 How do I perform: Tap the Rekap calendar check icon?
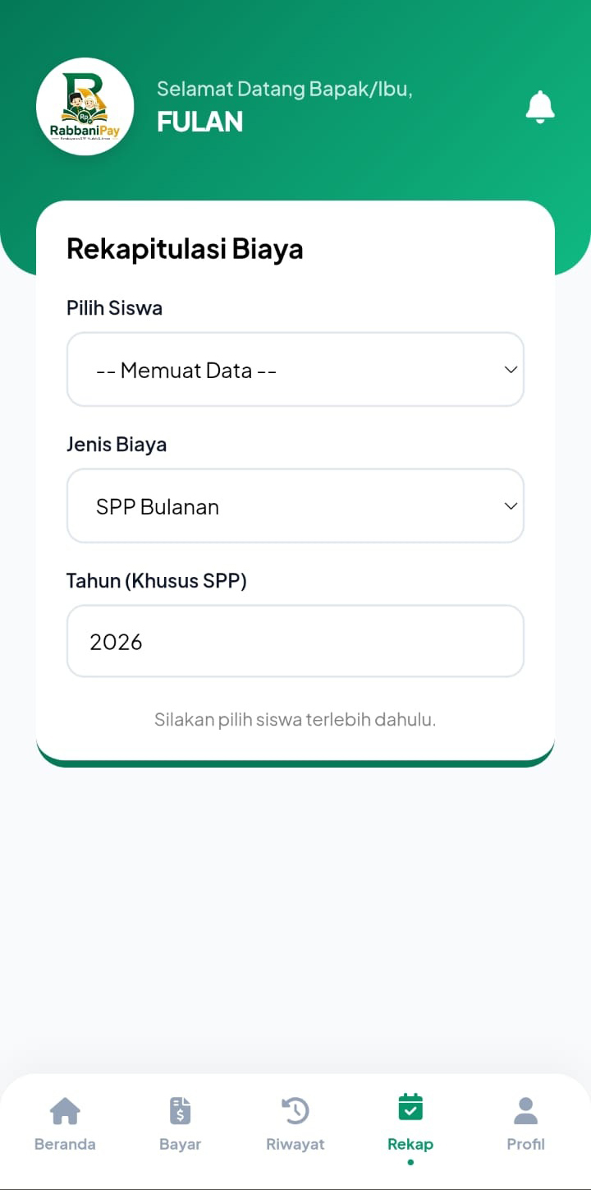[x=410, y=1107]
